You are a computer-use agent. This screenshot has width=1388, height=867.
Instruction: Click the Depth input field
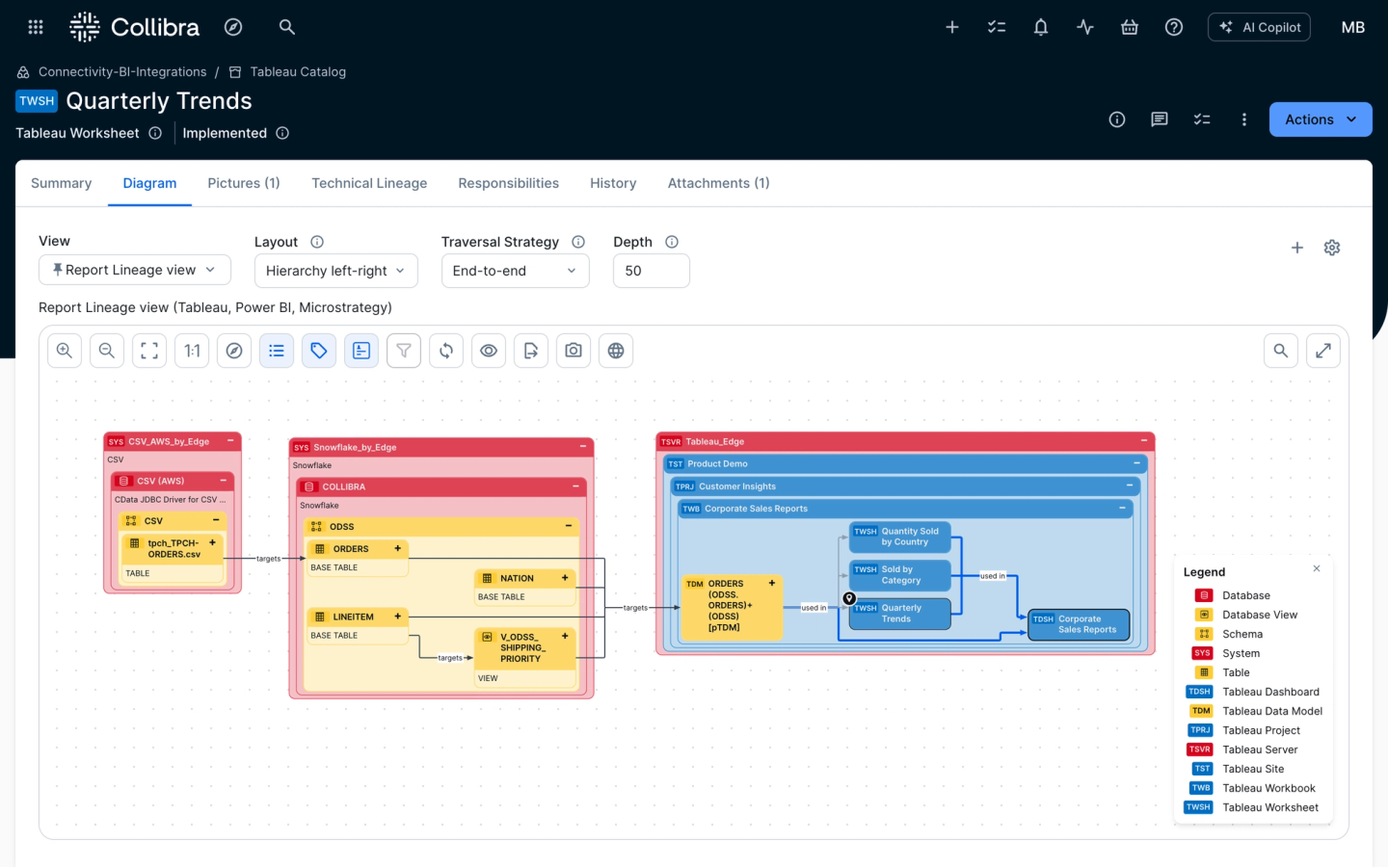tap(651, 271)
